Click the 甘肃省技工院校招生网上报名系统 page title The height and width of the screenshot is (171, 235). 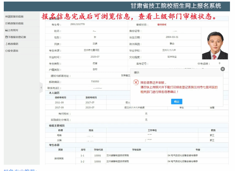(176, 6)
